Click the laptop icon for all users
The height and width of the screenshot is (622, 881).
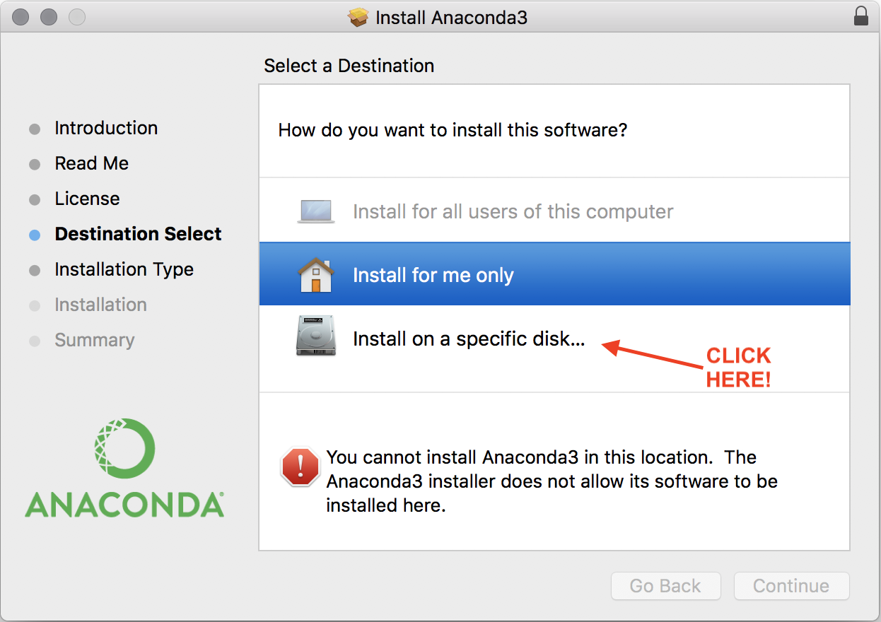(x=316, y=211)
